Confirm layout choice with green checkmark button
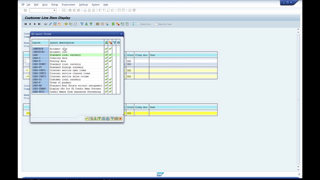 point(87,118)
